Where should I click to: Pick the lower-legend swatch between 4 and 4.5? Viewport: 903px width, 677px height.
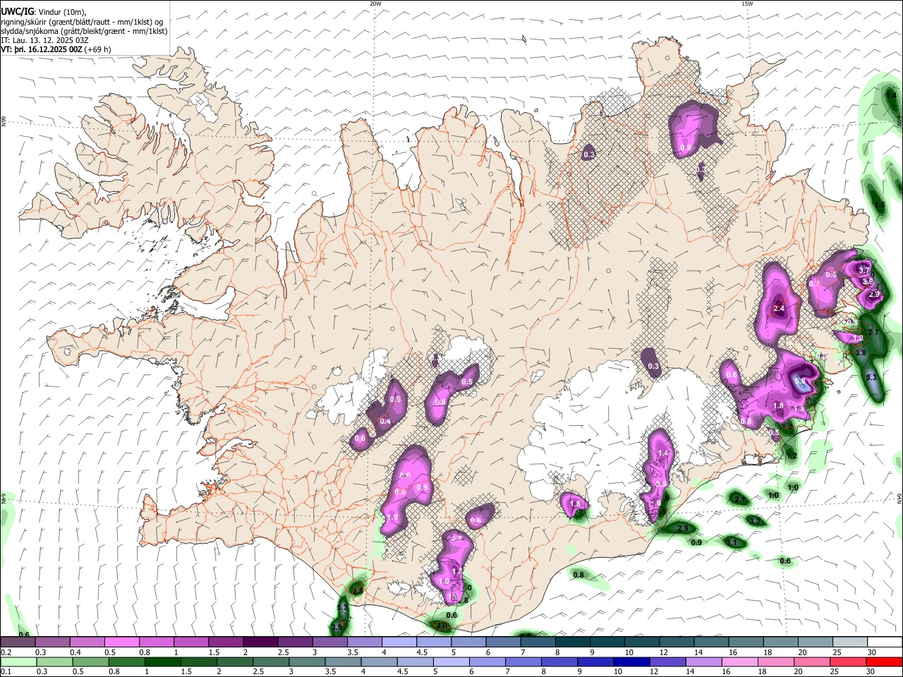point(380,661)
